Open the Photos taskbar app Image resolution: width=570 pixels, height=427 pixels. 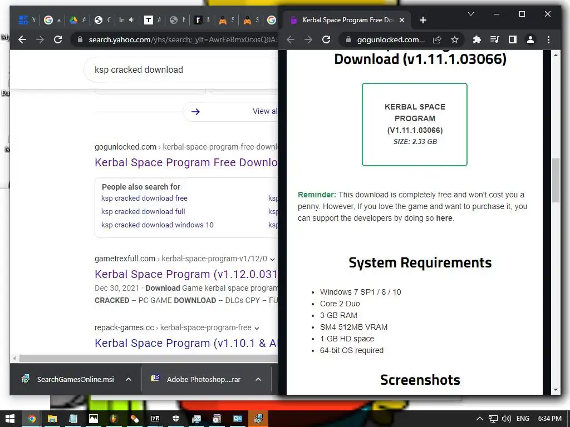(94, 419)
